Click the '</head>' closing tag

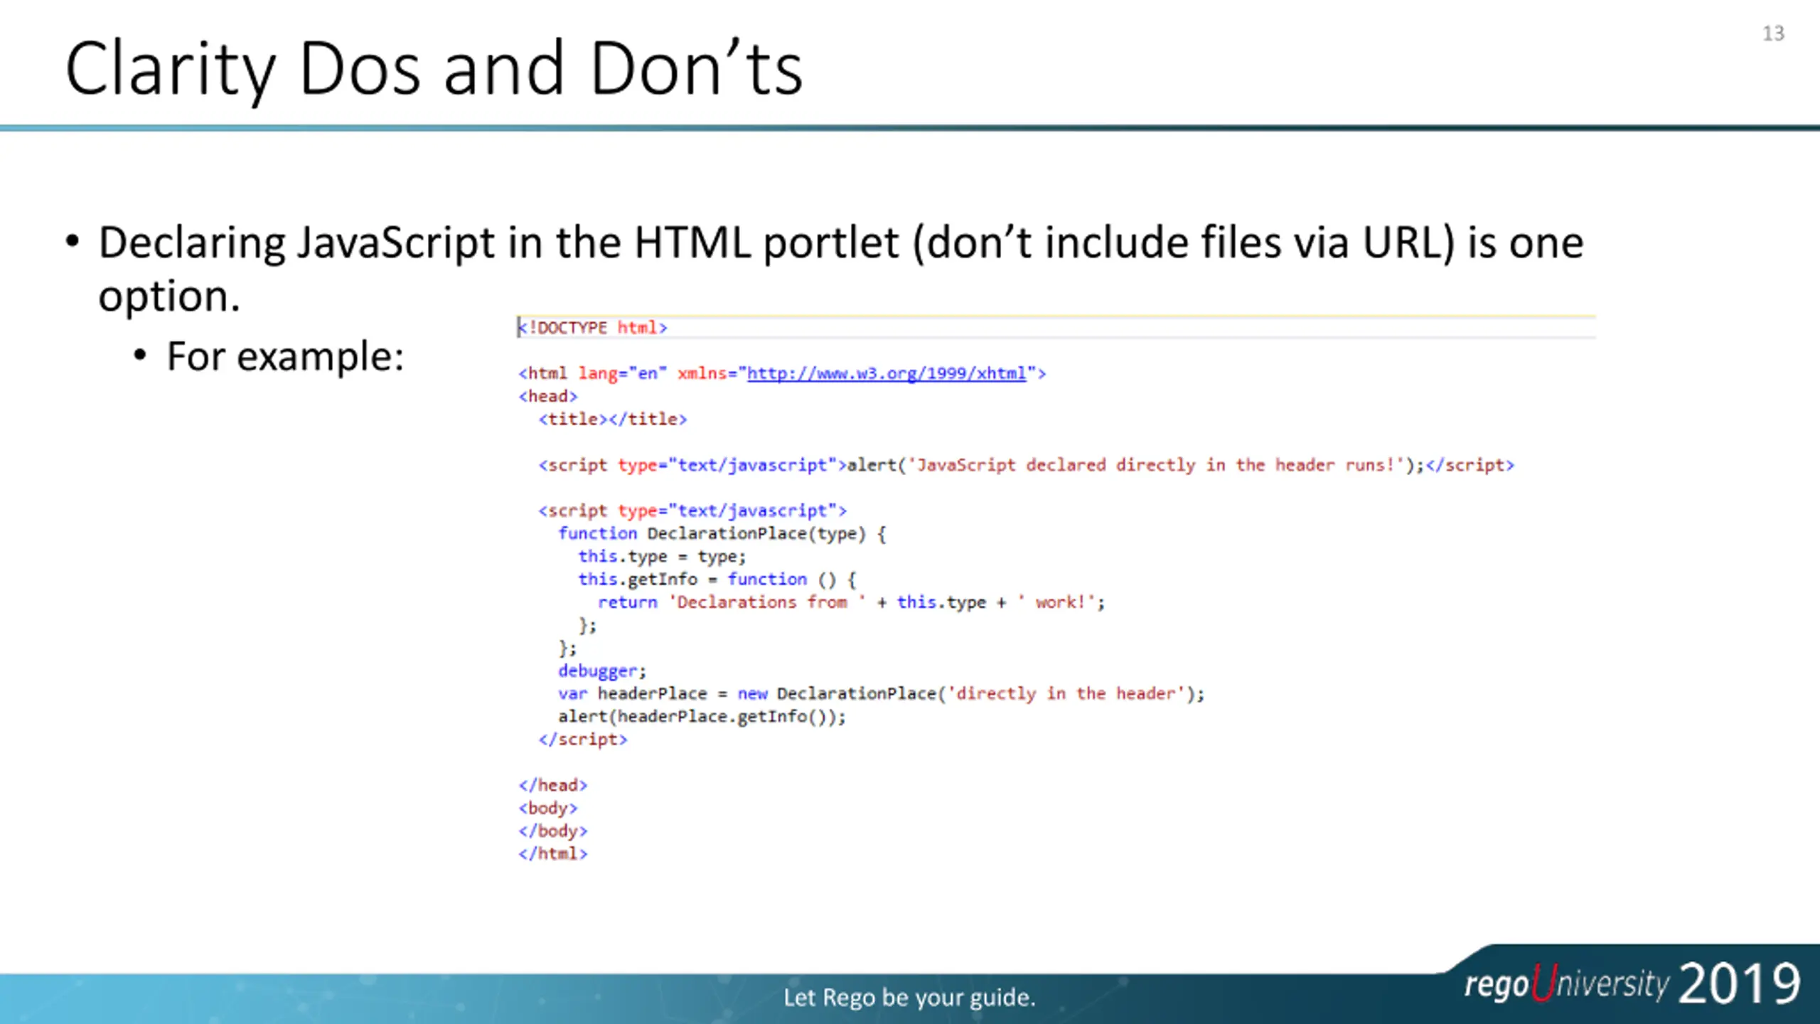553,785
